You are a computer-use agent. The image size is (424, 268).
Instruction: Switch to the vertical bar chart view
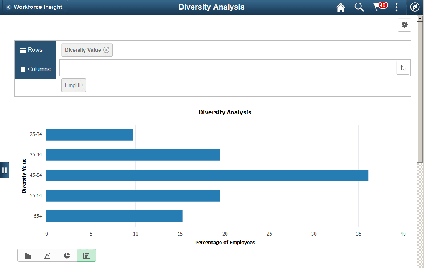tap(27, 255)
